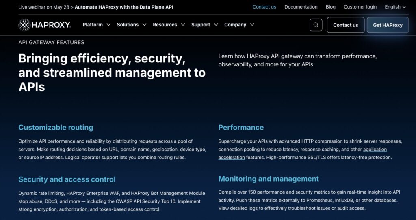The height and width of the screenshot is (220, 416).
Task: Open the Company nav item
Action: click(x=235, y=25)
